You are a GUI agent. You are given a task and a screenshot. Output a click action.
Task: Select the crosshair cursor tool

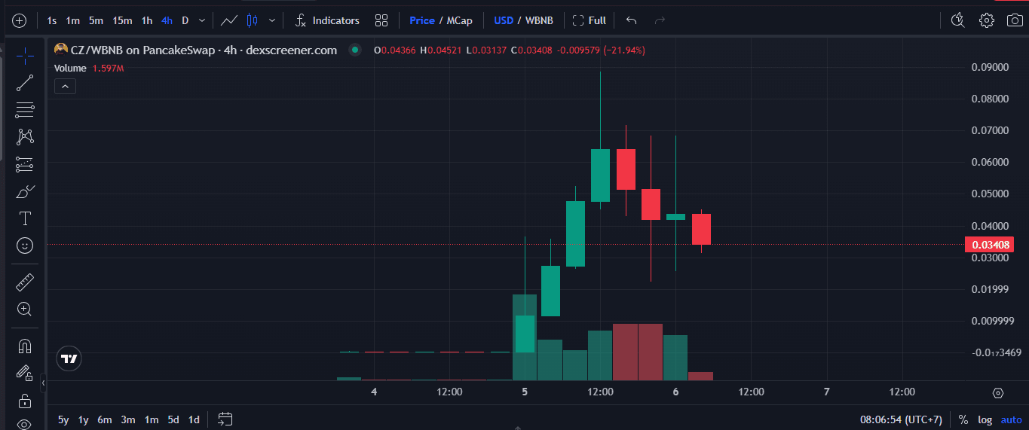click(25, 56)
